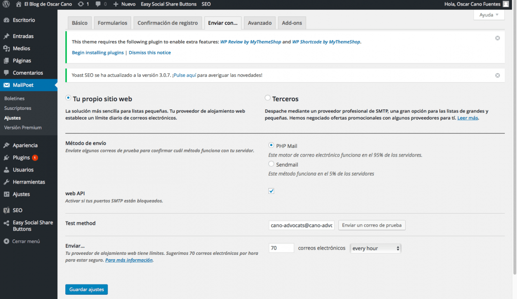Screen dimensions: 517x299
Task: Click the user avatar in the admin bar
Action: click(x=506, y=4)
